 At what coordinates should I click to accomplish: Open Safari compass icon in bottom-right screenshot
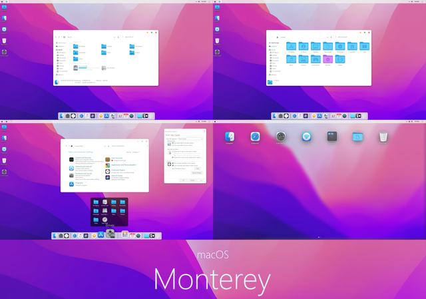pos(255,137)
